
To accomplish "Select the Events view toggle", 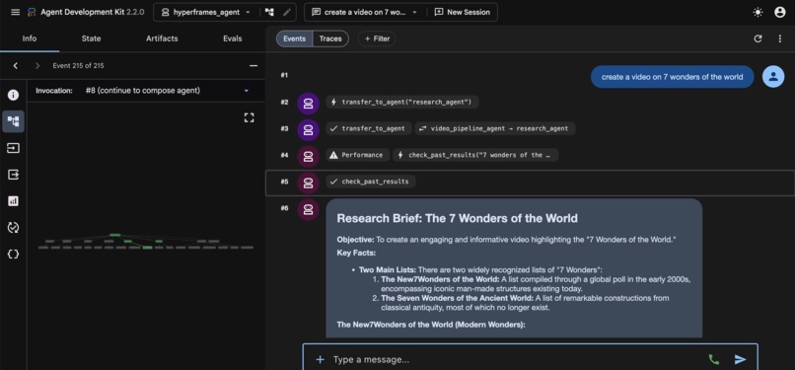I will click(295, 38).
